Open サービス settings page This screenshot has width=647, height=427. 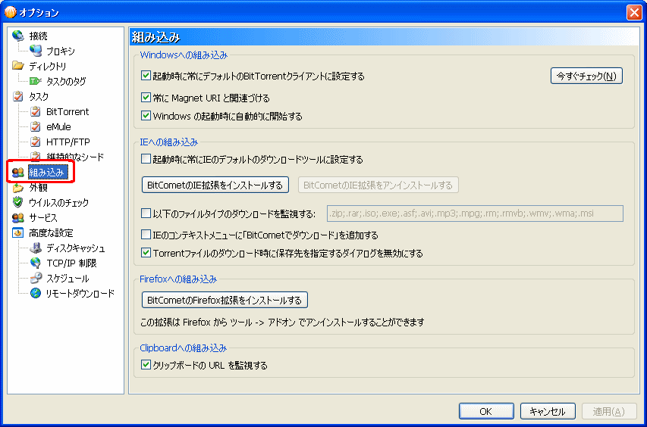(x=43, y=218)
